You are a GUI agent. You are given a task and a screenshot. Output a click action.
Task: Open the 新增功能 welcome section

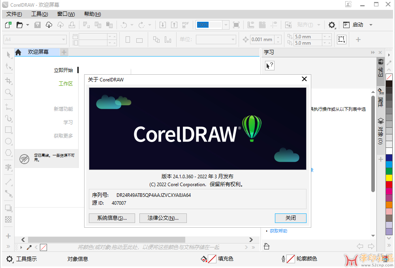point(63,109)
